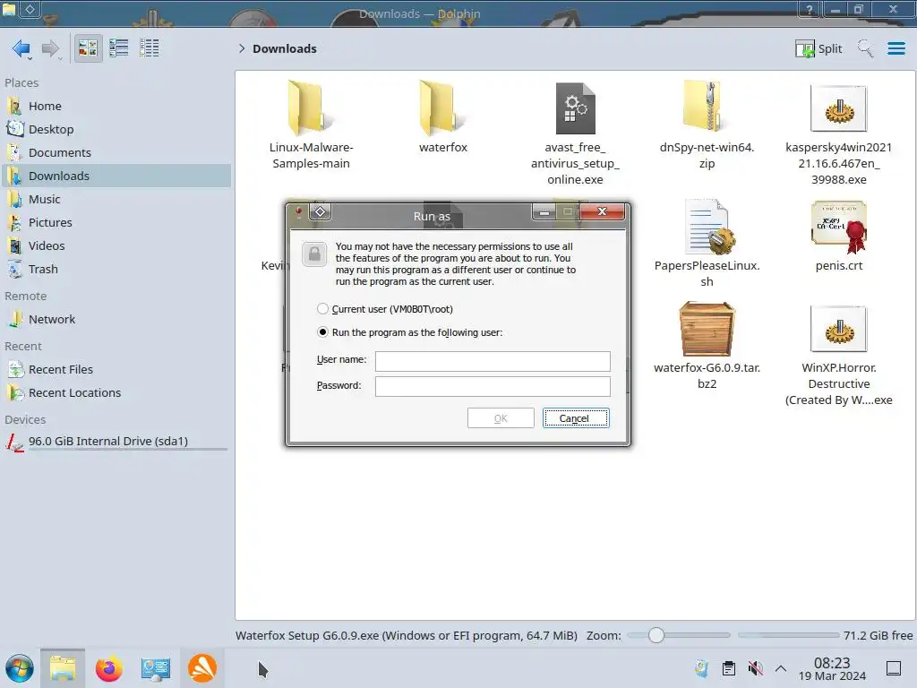Select avast_free_antivirus_setup_online.exe file
The height and width of the screenshot is (688, 917).
(575, 133)
